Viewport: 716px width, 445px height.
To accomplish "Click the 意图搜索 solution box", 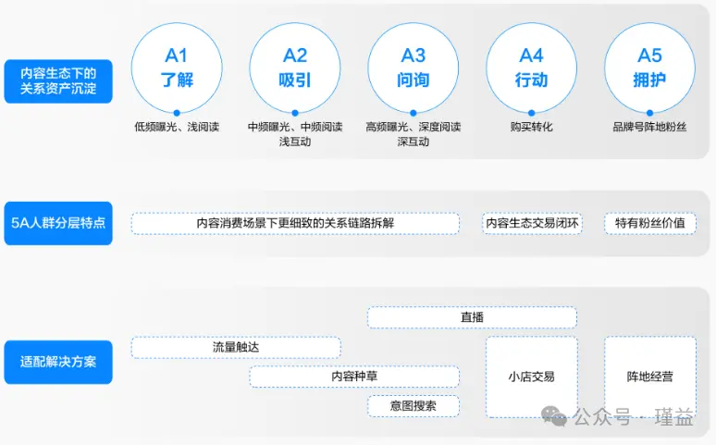I will [414, 405].
